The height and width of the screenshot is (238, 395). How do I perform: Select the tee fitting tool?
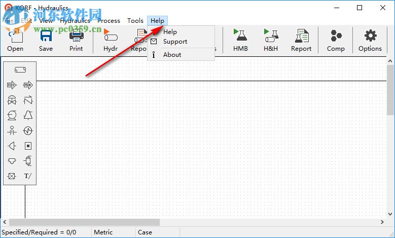12,161
